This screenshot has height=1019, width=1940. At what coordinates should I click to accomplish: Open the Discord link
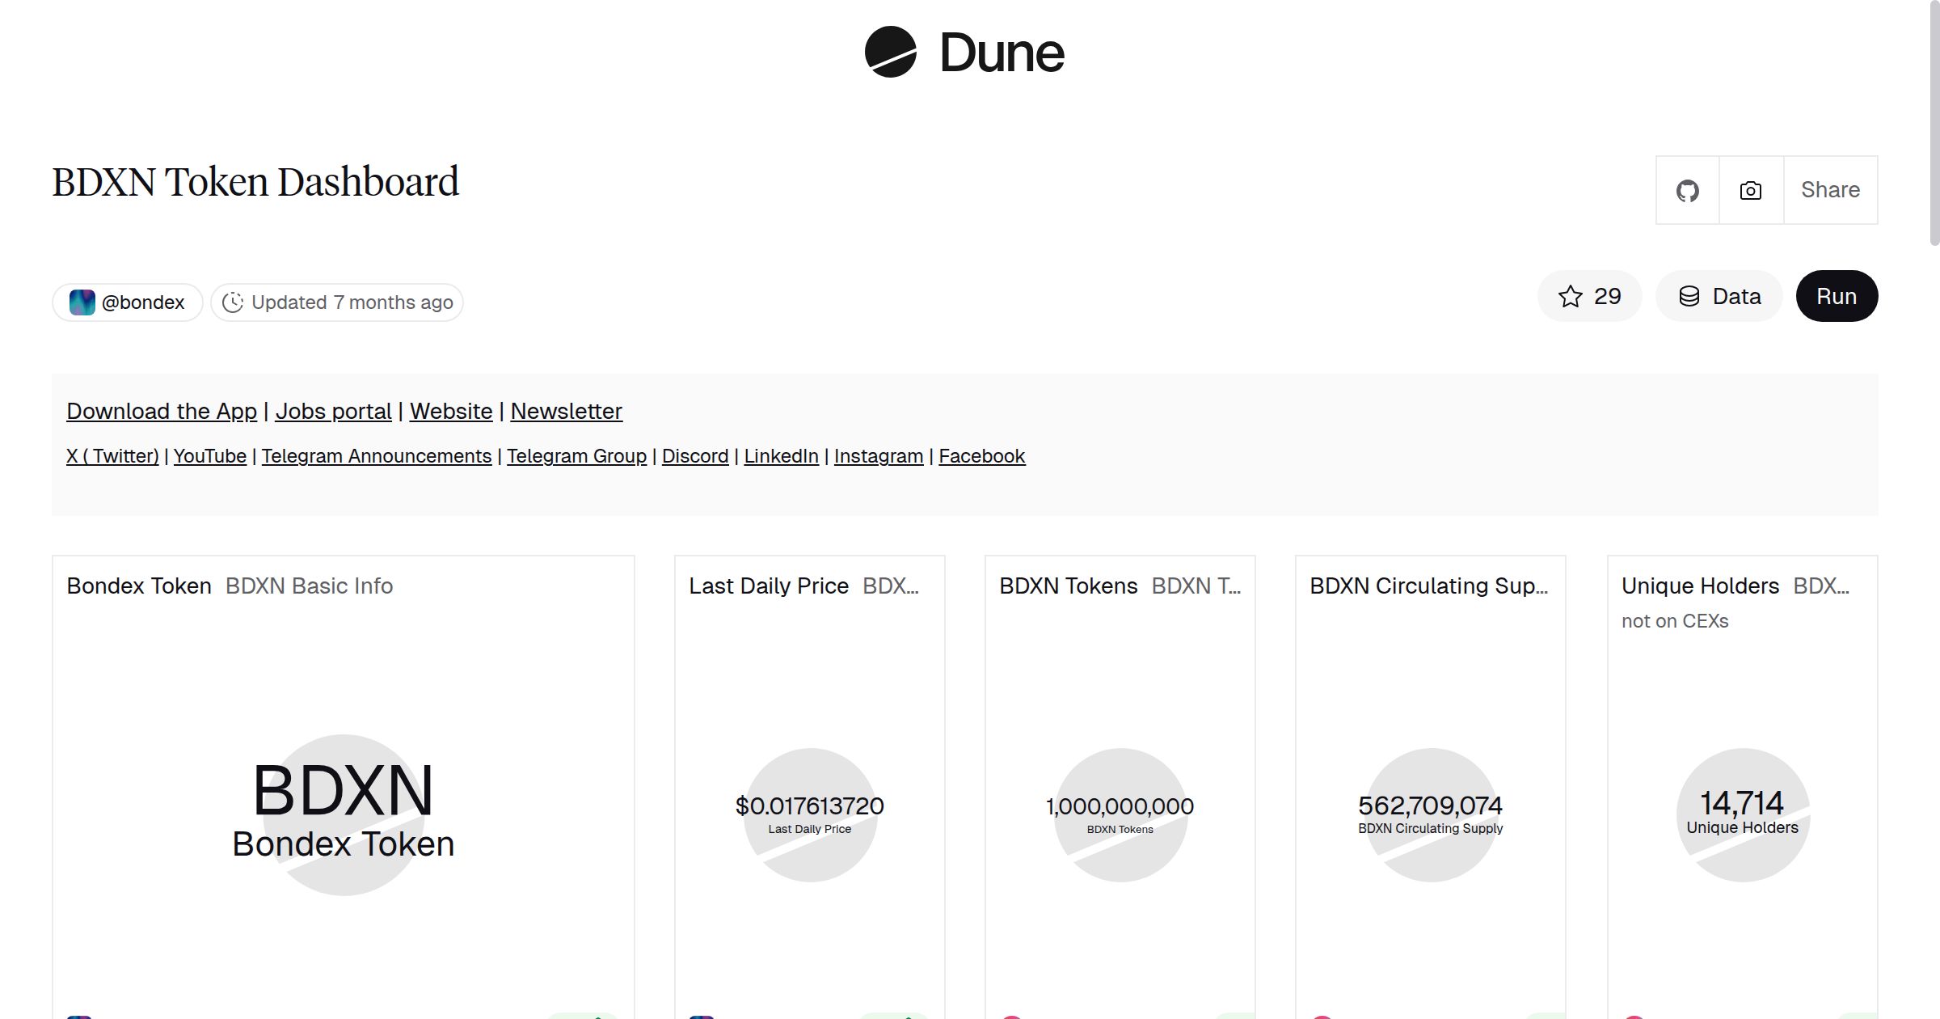[695, 456]
